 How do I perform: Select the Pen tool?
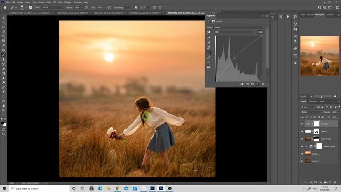tap(4, 87)
